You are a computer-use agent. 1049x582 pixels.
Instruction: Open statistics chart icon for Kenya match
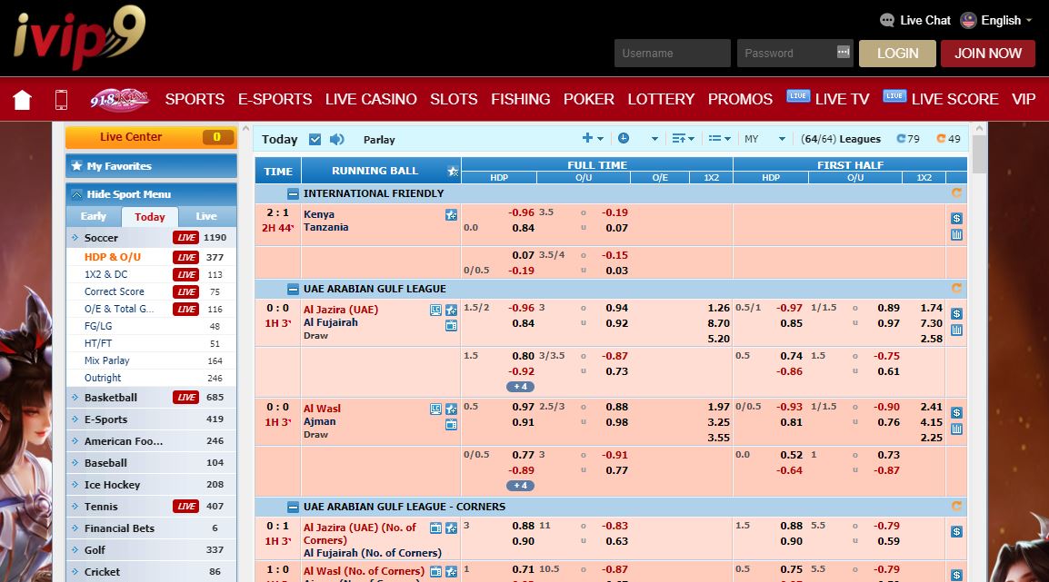pos(956,235)
